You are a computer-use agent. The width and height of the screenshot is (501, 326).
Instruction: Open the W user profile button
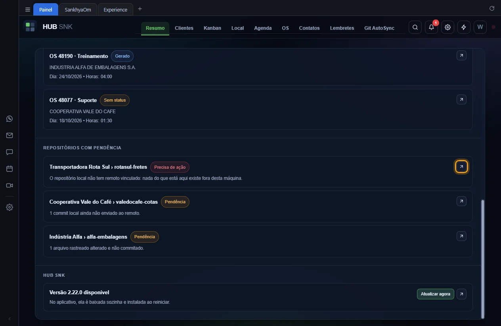480,27
